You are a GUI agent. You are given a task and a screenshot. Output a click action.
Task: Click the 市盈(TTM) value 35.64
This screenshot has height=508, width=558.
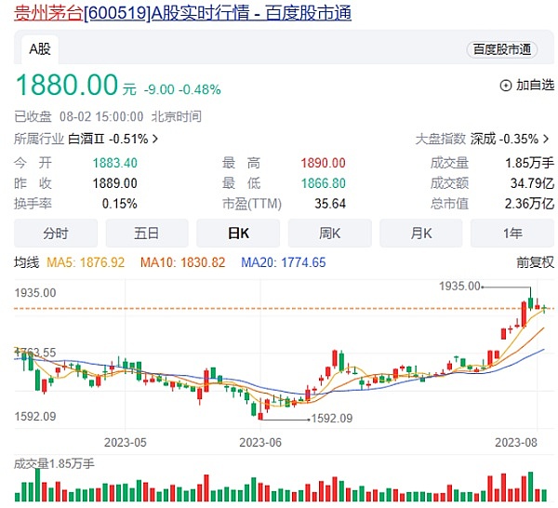point(330,204)
